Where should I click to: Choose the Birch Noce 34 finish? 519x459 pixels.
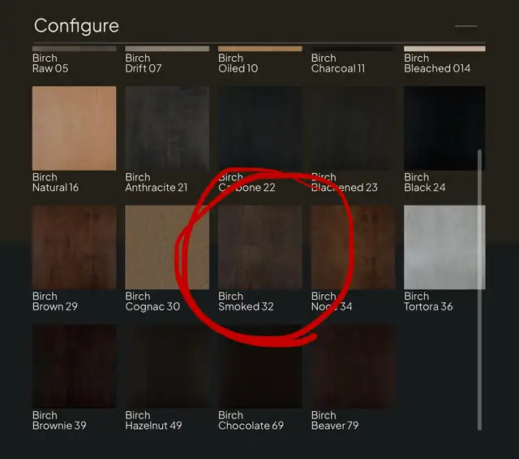tap(354, 248)
